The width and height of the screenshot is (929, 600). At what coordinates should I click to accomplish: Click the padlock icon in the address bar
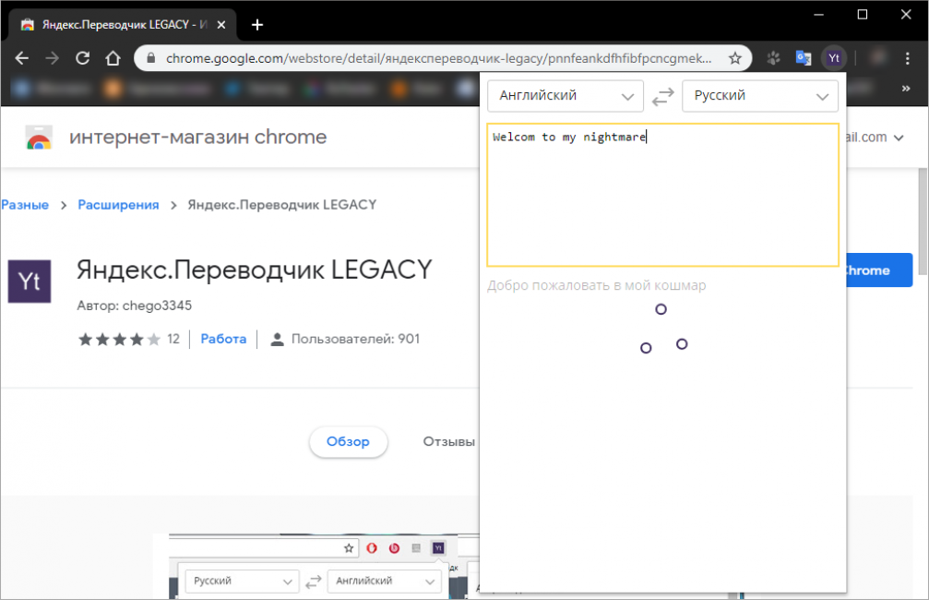pos(149,57)
